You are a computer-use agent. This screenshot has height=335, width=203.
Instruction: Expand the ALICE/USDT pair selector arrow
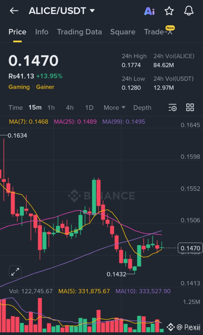(92, 10)
